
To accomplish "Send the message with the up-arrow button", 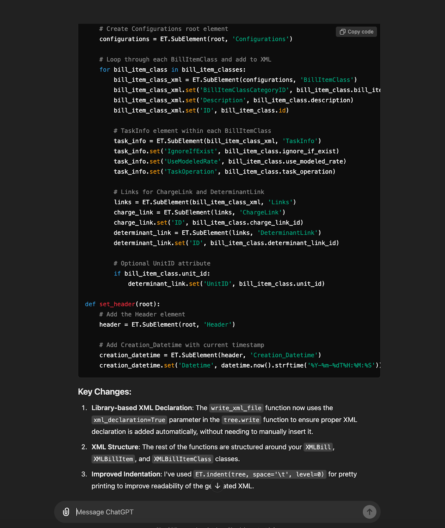I will pos(369,512).
